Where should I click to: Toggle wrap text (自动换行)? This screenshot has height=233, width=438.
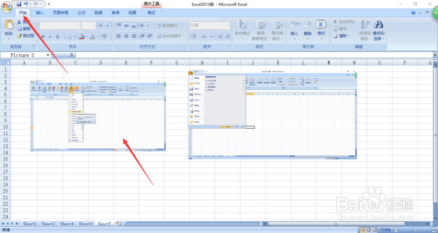click(167, 25)
